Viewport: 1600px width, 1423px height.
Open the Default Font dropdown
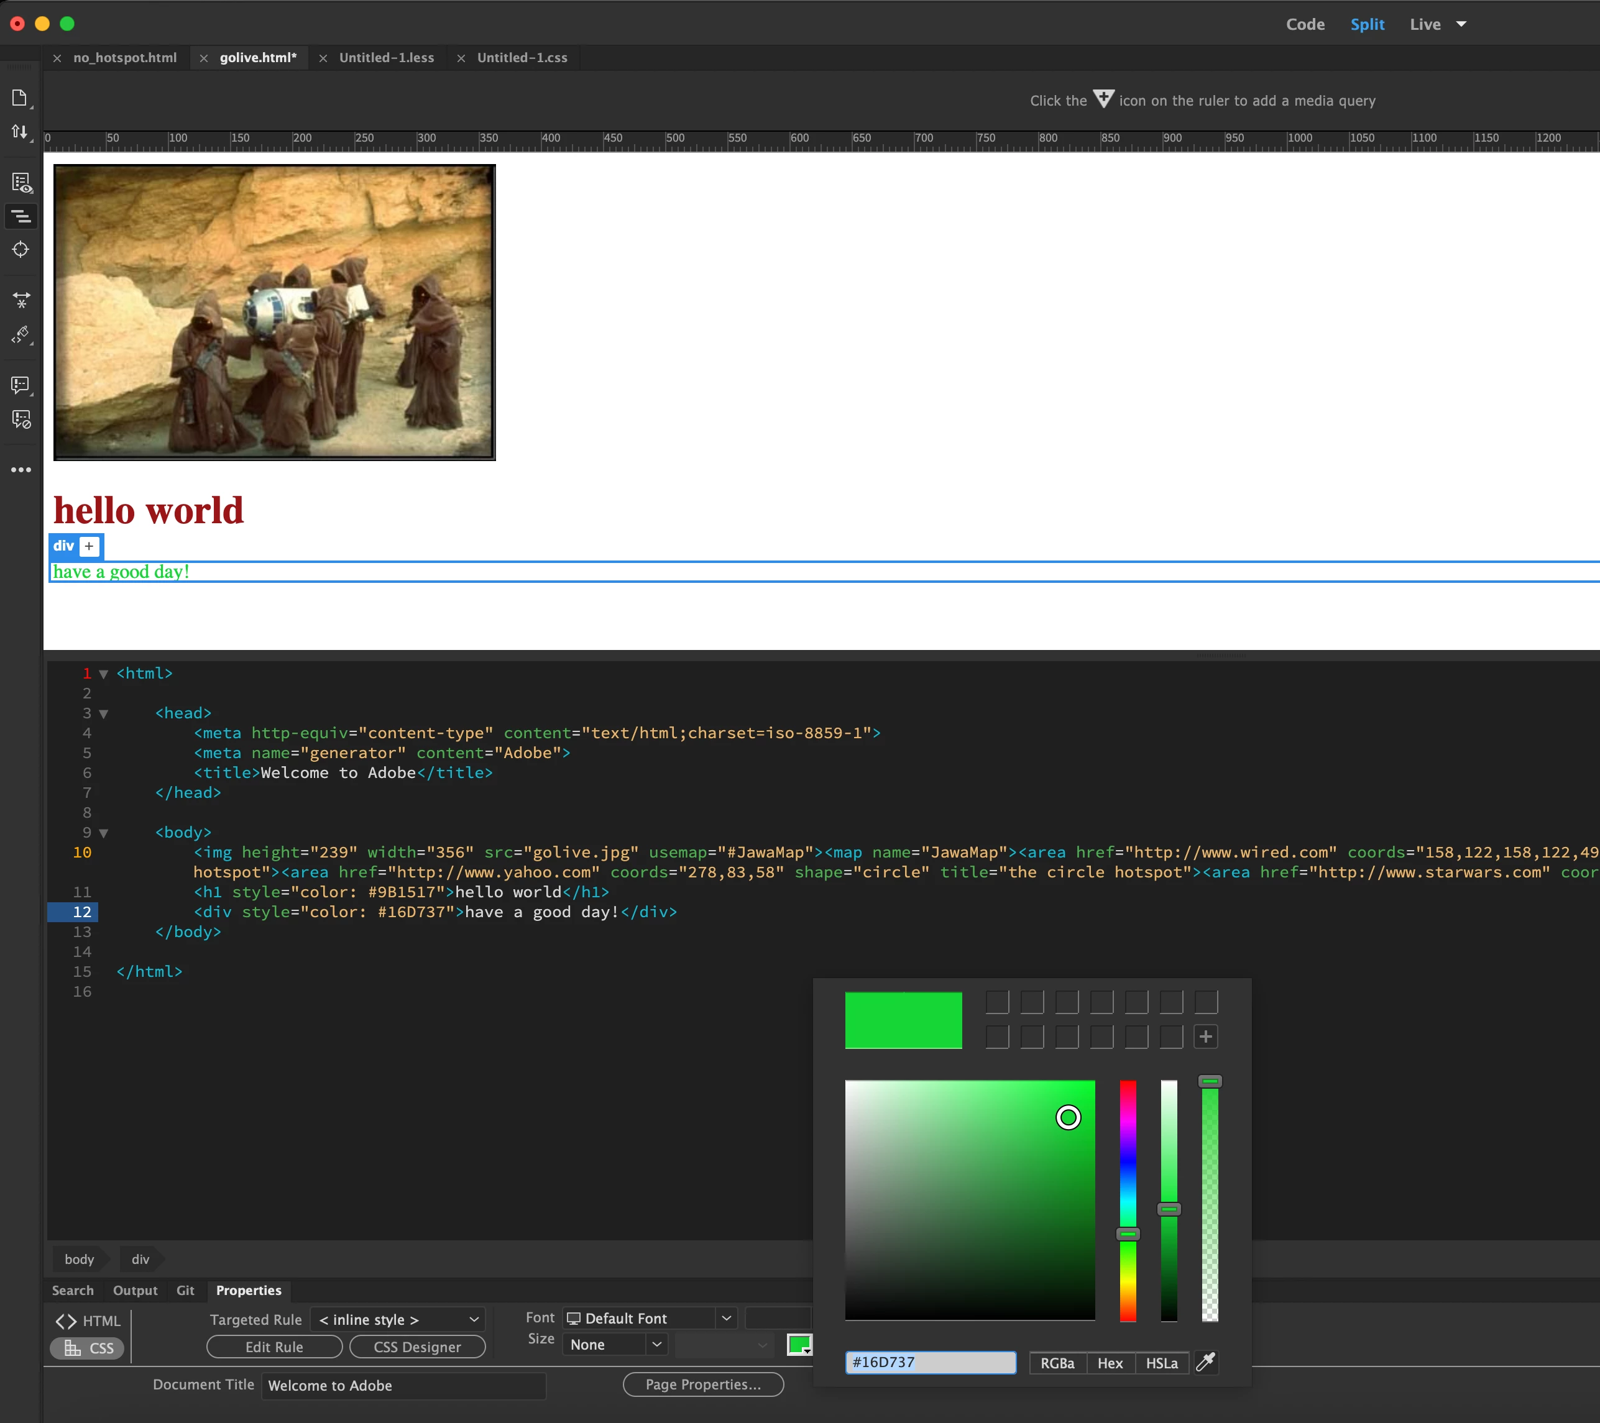[x=650, y=1319]
